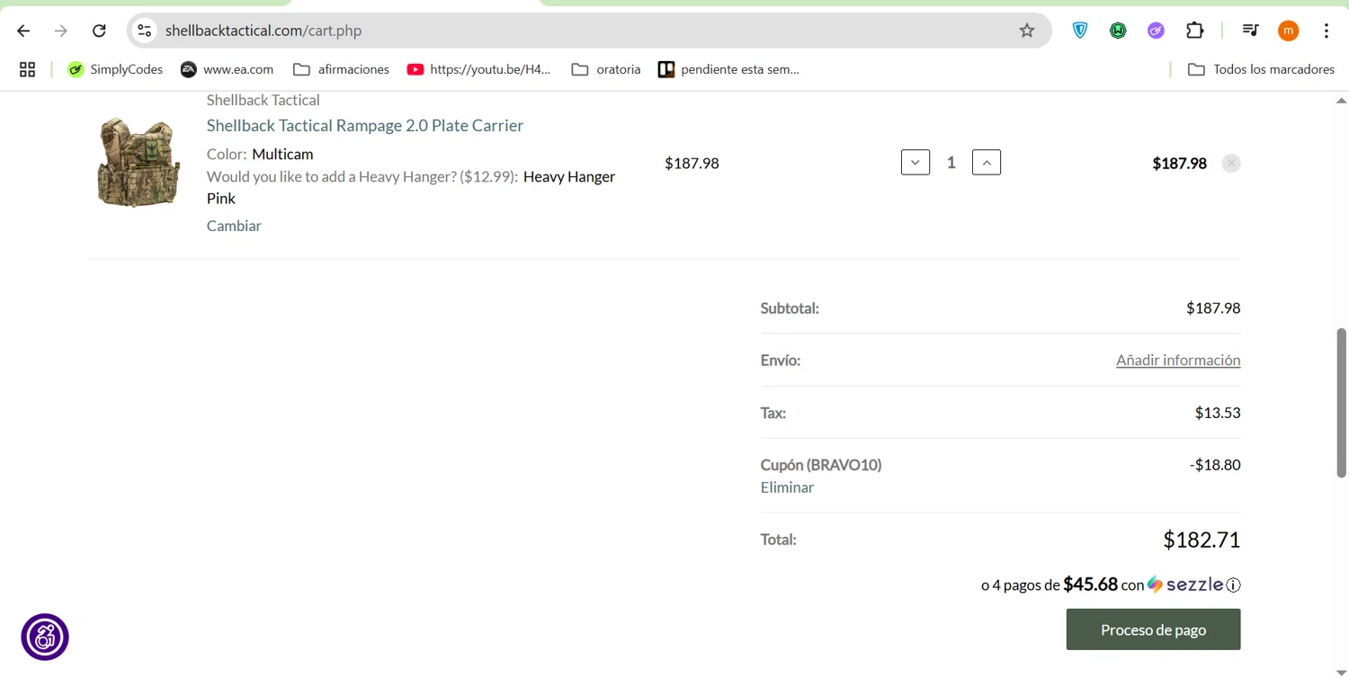
Task: Open the pendiente esta sem... bookmark
Action: [728, 69]
